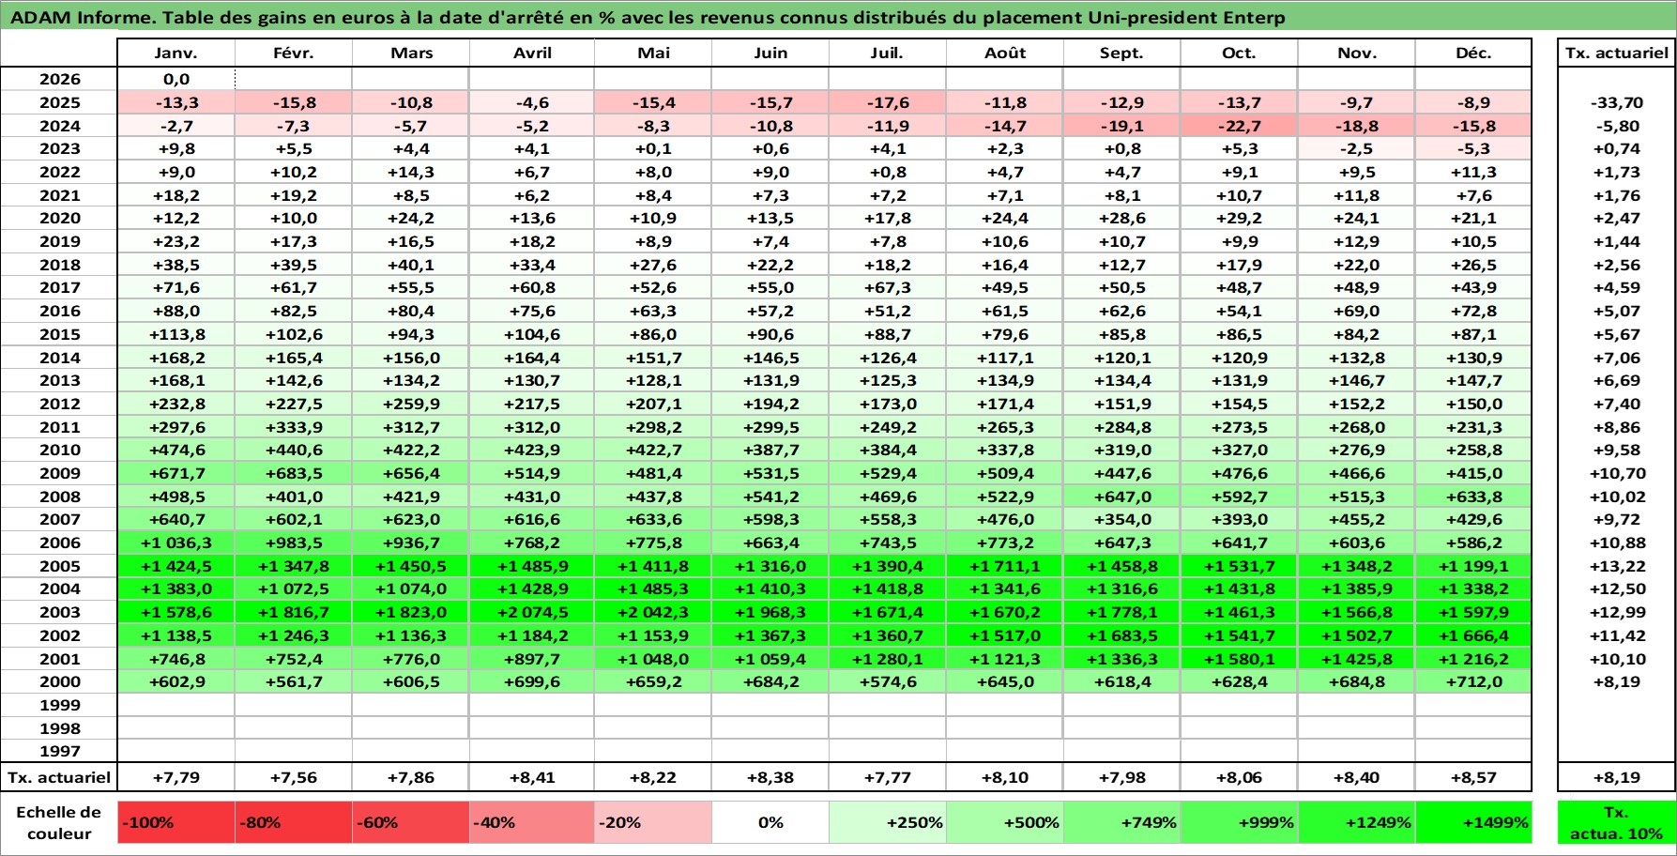Select the -60% color scale swatch
The width and height of the screenshot is (1677, 856).
click(x=410, y=822)
